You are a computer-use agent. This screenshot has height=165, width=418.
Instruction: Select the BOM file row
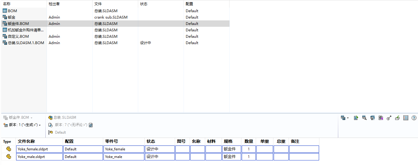(x=115, y=11)
